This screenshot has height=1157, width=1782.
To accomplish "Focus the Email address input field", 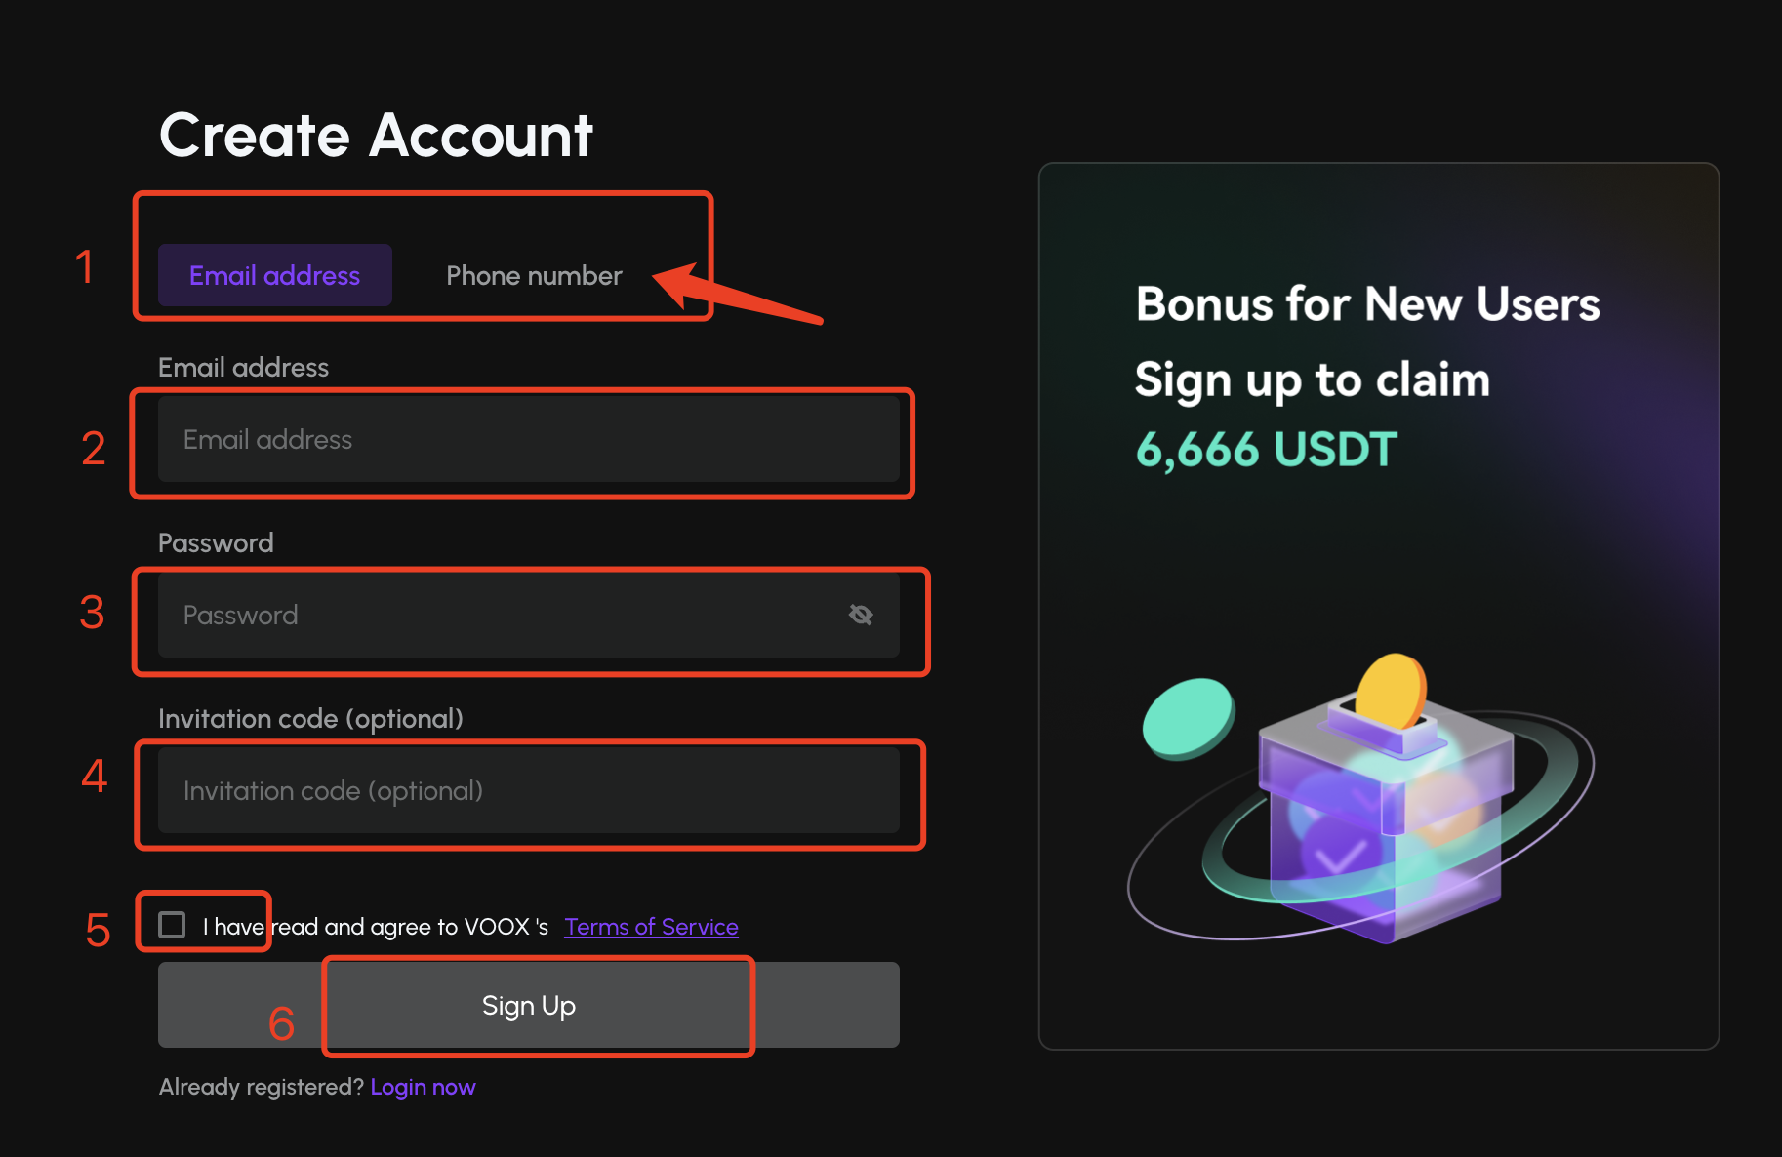I will click(529, 439).
